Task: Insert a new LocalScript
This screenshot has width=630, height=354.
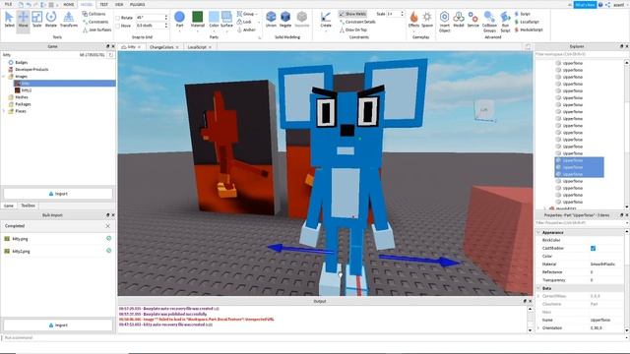Action: pos(527,22)
